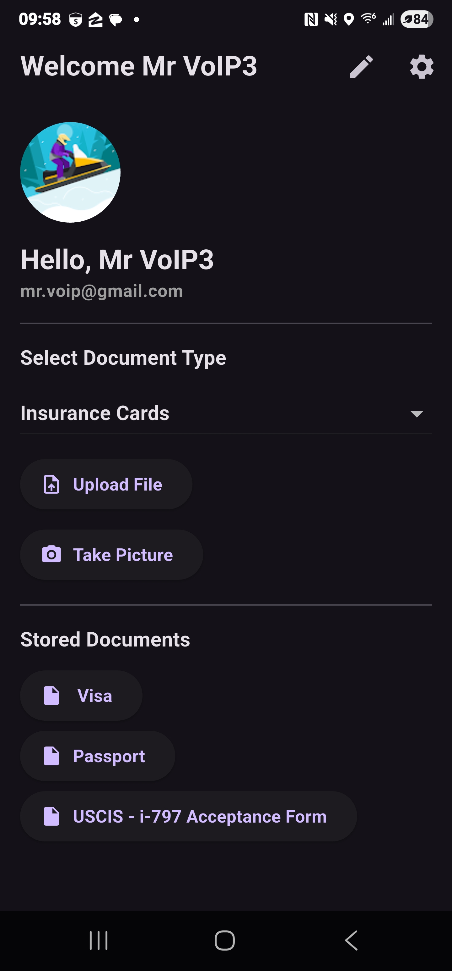Click the dropdown arrow beside Insurance Cards
Screen dimensions: 452x971
pyautogui.click(x=417, y=414)
